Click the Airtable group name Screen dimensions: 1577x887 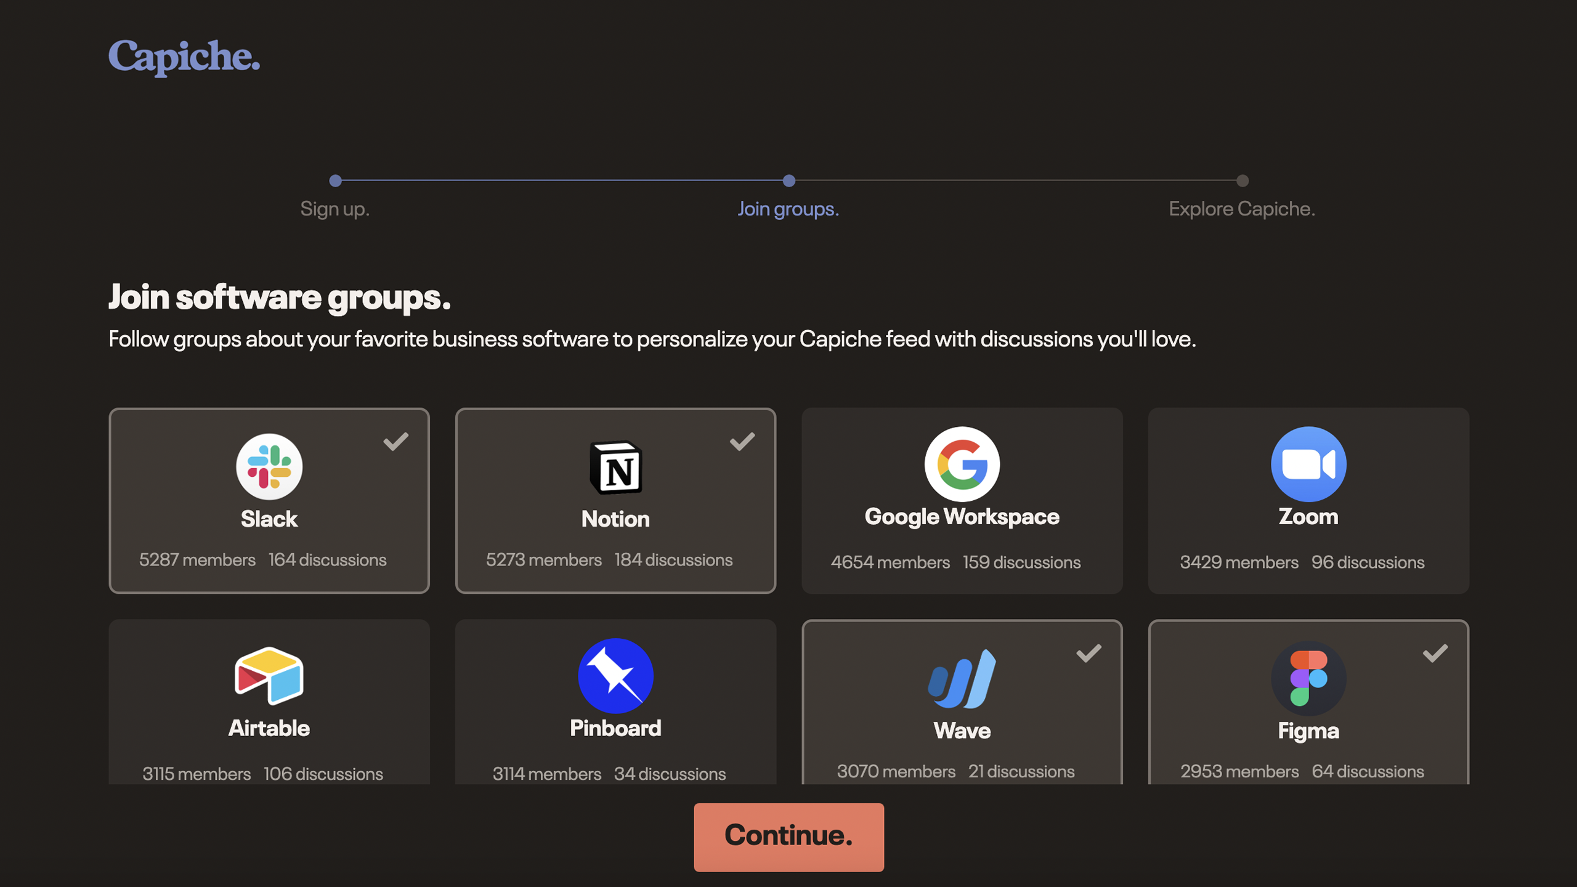269,728
